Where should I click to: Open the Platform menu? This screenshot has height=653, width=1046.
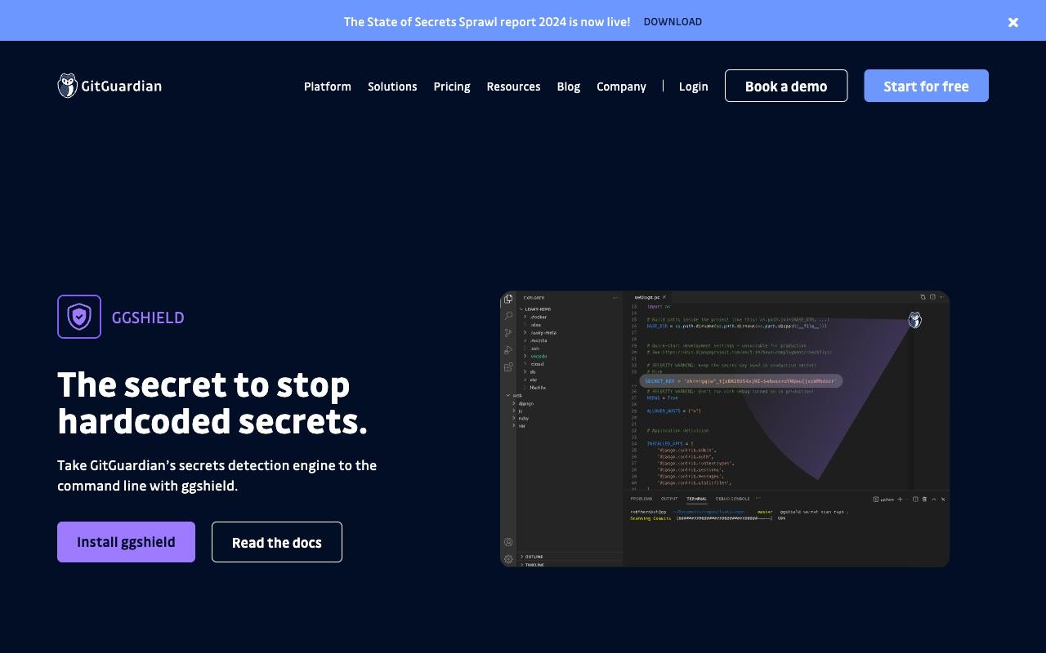click(328, 87)
